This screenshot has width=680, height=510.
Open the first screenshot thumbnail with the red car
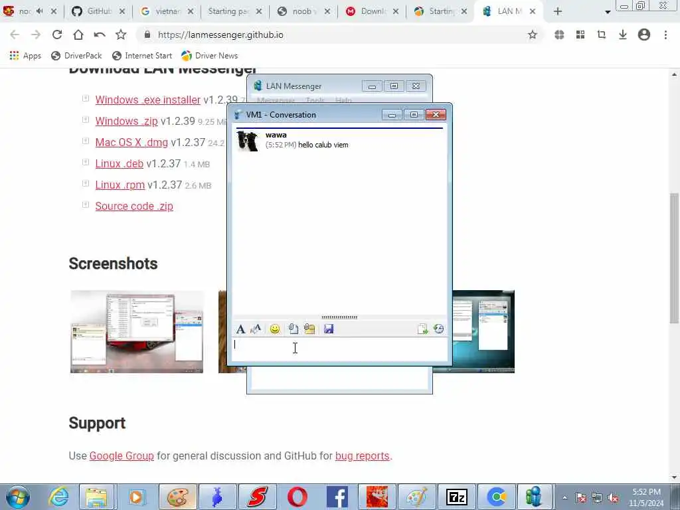click(137, 332)
